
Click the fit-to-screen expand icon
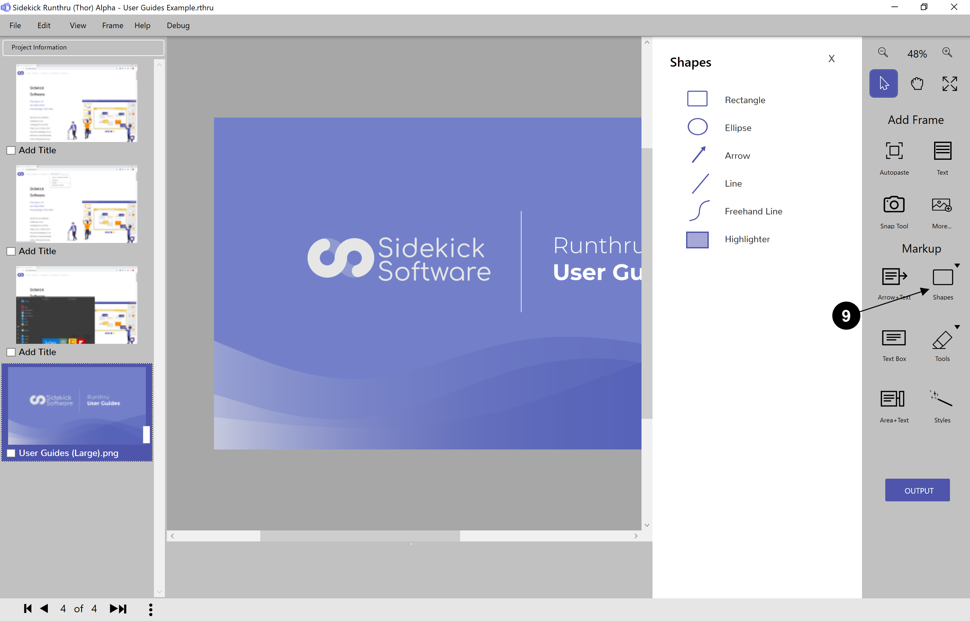949,83
